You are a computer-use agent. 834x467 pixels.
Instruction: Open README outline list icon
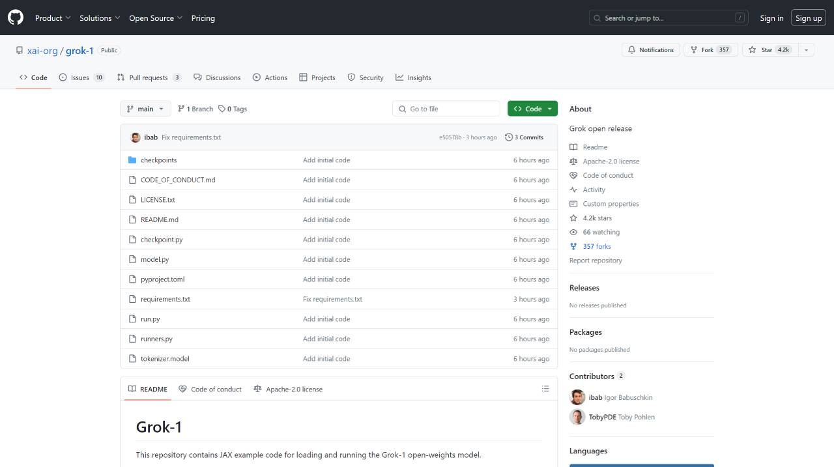pos(545,389)
